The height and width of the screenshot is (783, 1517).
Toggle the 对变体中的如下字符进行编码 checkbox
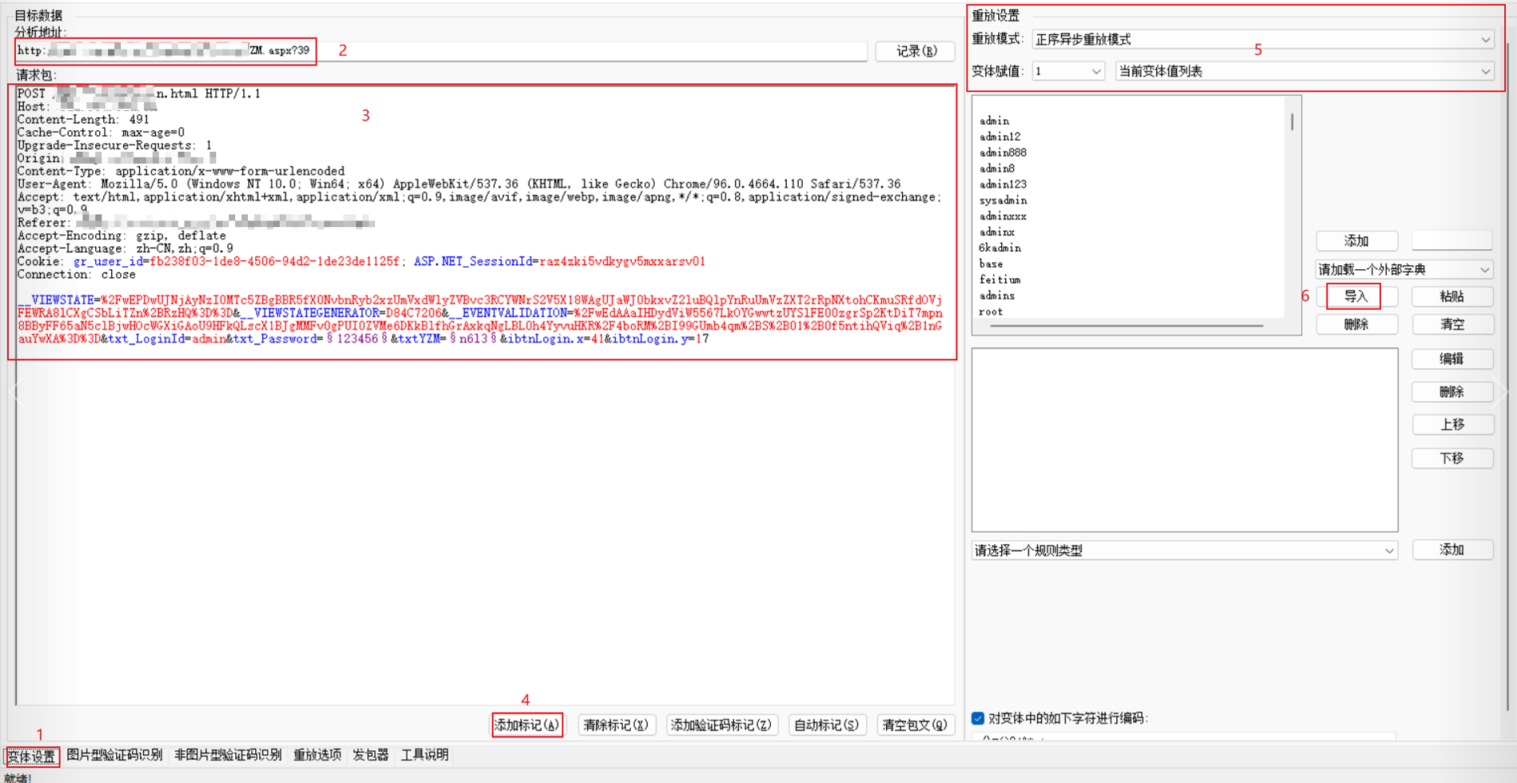coord(978,718)
